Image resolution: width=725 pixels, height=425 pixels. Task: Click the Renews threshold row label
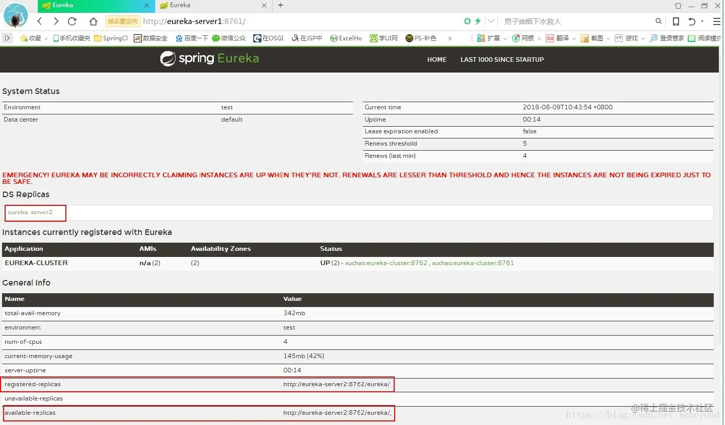coord(391,144)
